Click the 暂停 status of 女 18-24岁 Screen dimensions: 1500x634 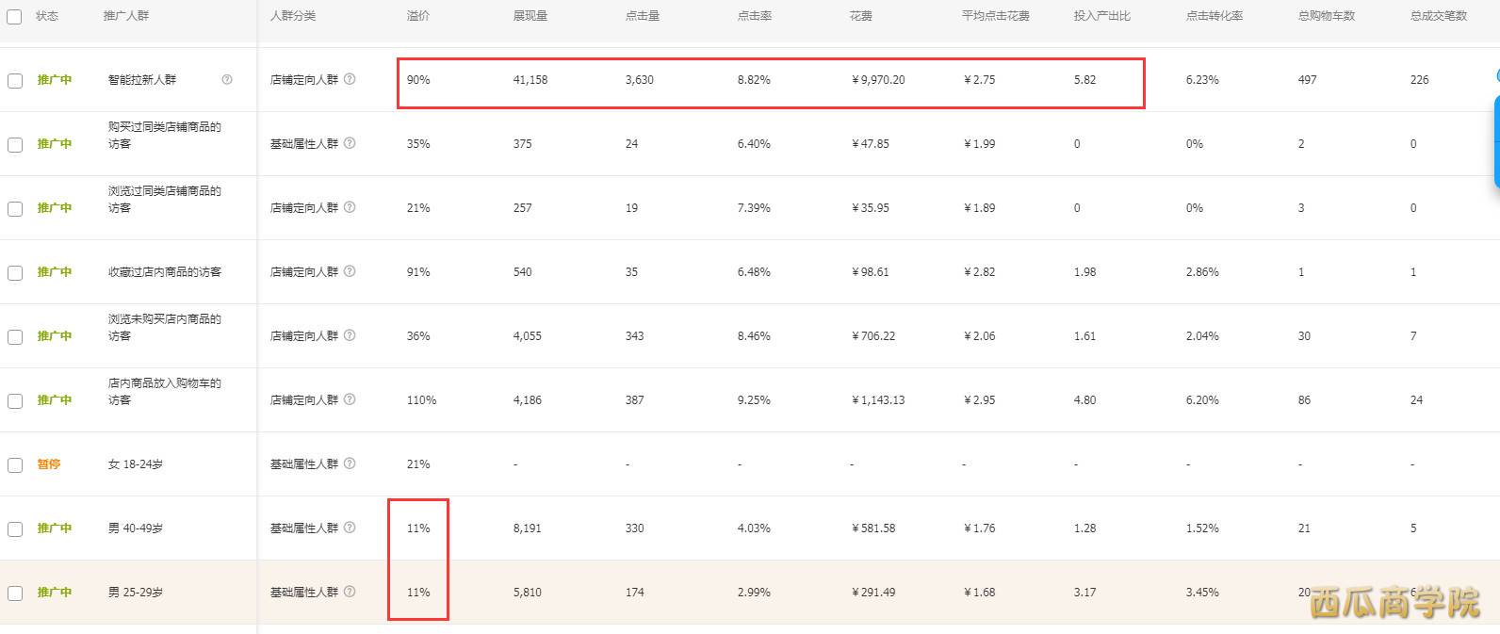click(x=49, y=464)
